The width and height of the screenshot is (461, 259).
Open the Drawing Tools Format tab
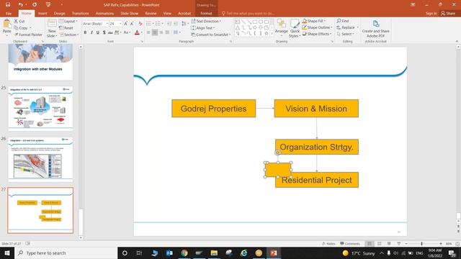(x=206, y=13)
